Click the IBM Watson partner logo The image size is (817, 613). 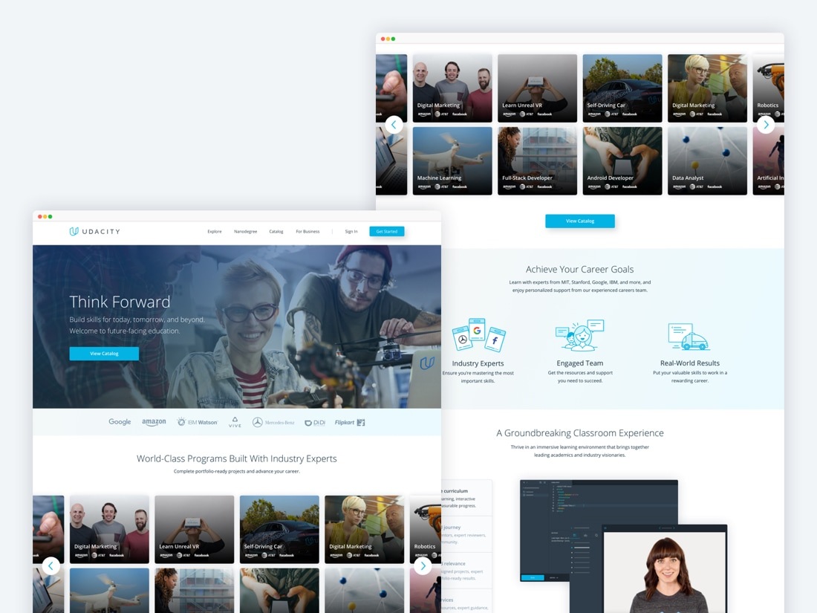[198, 422]
